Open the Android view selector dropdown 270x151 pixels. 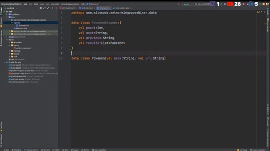(11, 8)
